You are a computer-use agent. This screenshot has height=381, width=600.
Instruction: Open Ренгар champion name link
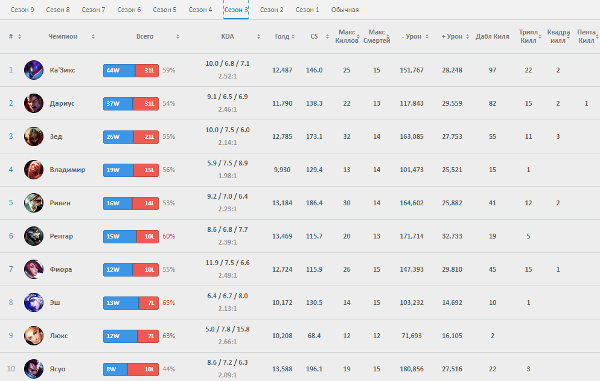[x=61, y=236]
